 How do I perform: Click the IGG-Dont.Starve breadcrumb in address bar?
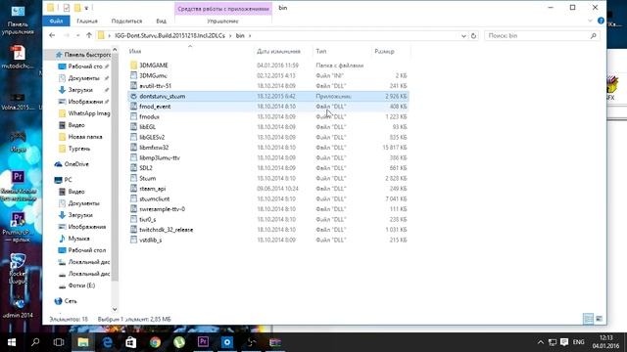click(169, 35)
